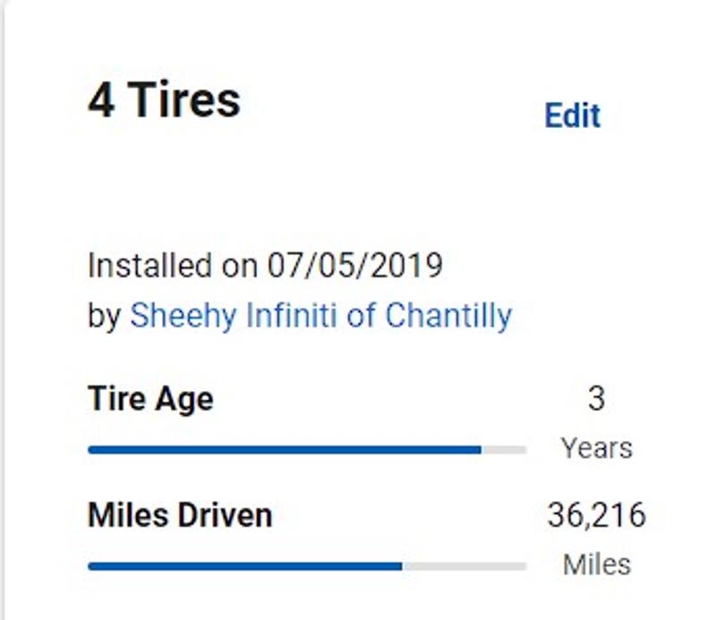
Task: Select the 4 Tires heading
Action: point(164,99)
